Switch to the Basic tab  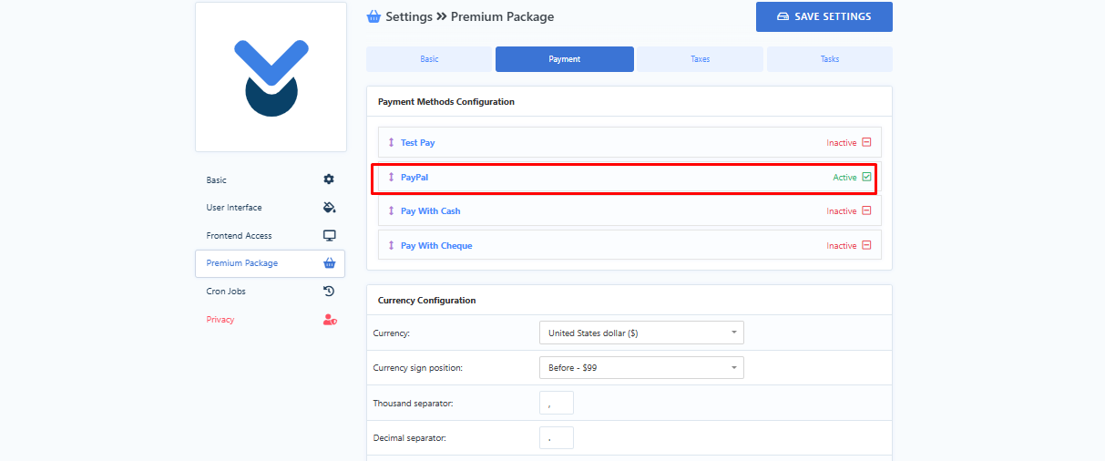[x=429, y=59]
